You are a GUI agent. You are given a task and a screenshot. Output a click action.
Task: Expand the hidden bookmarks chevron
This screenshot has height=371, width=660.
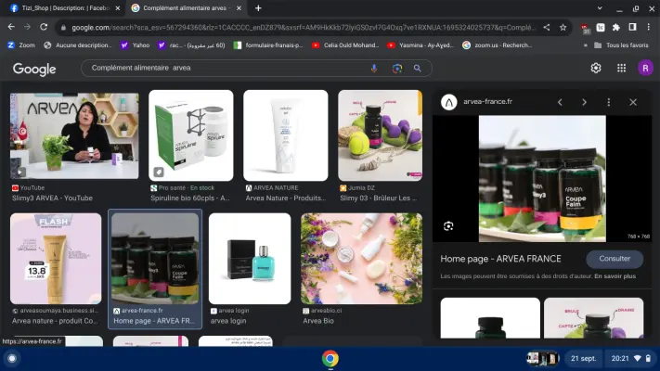click(585, 45)
